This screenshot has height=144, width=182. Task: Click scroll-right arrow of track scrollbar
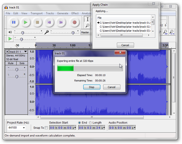[x=170, y=117]
